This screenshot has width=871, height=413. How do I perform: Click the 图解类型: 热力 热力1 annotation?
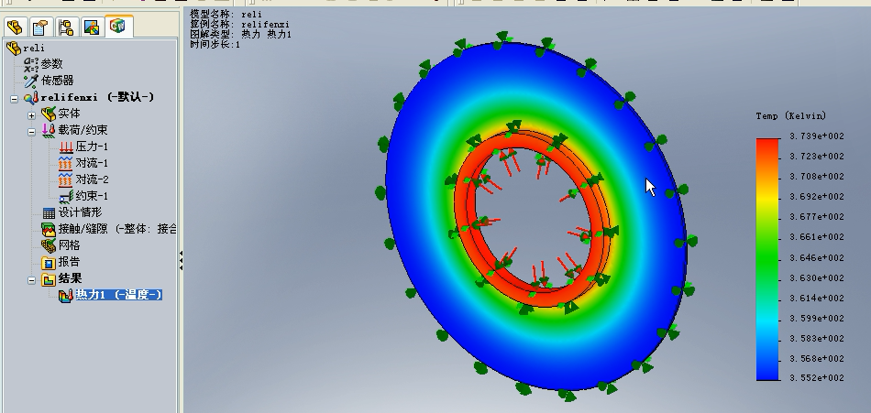click(240, 34)
